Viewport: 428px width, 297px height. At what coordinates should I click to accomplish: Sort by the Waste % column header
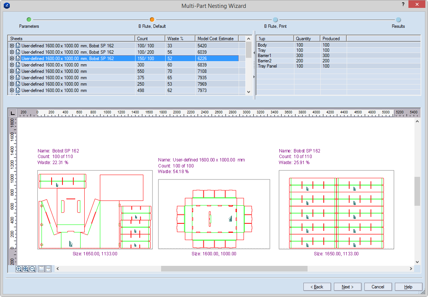coord(179,38)
